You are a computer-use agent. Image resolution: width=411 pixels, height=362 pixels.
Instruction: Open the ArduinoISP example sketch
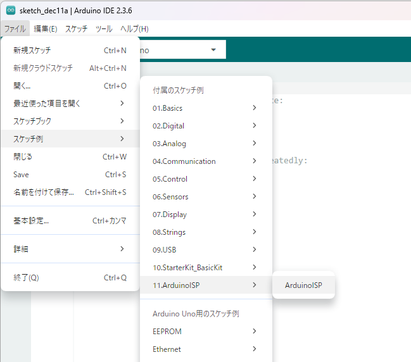[303, 285]
